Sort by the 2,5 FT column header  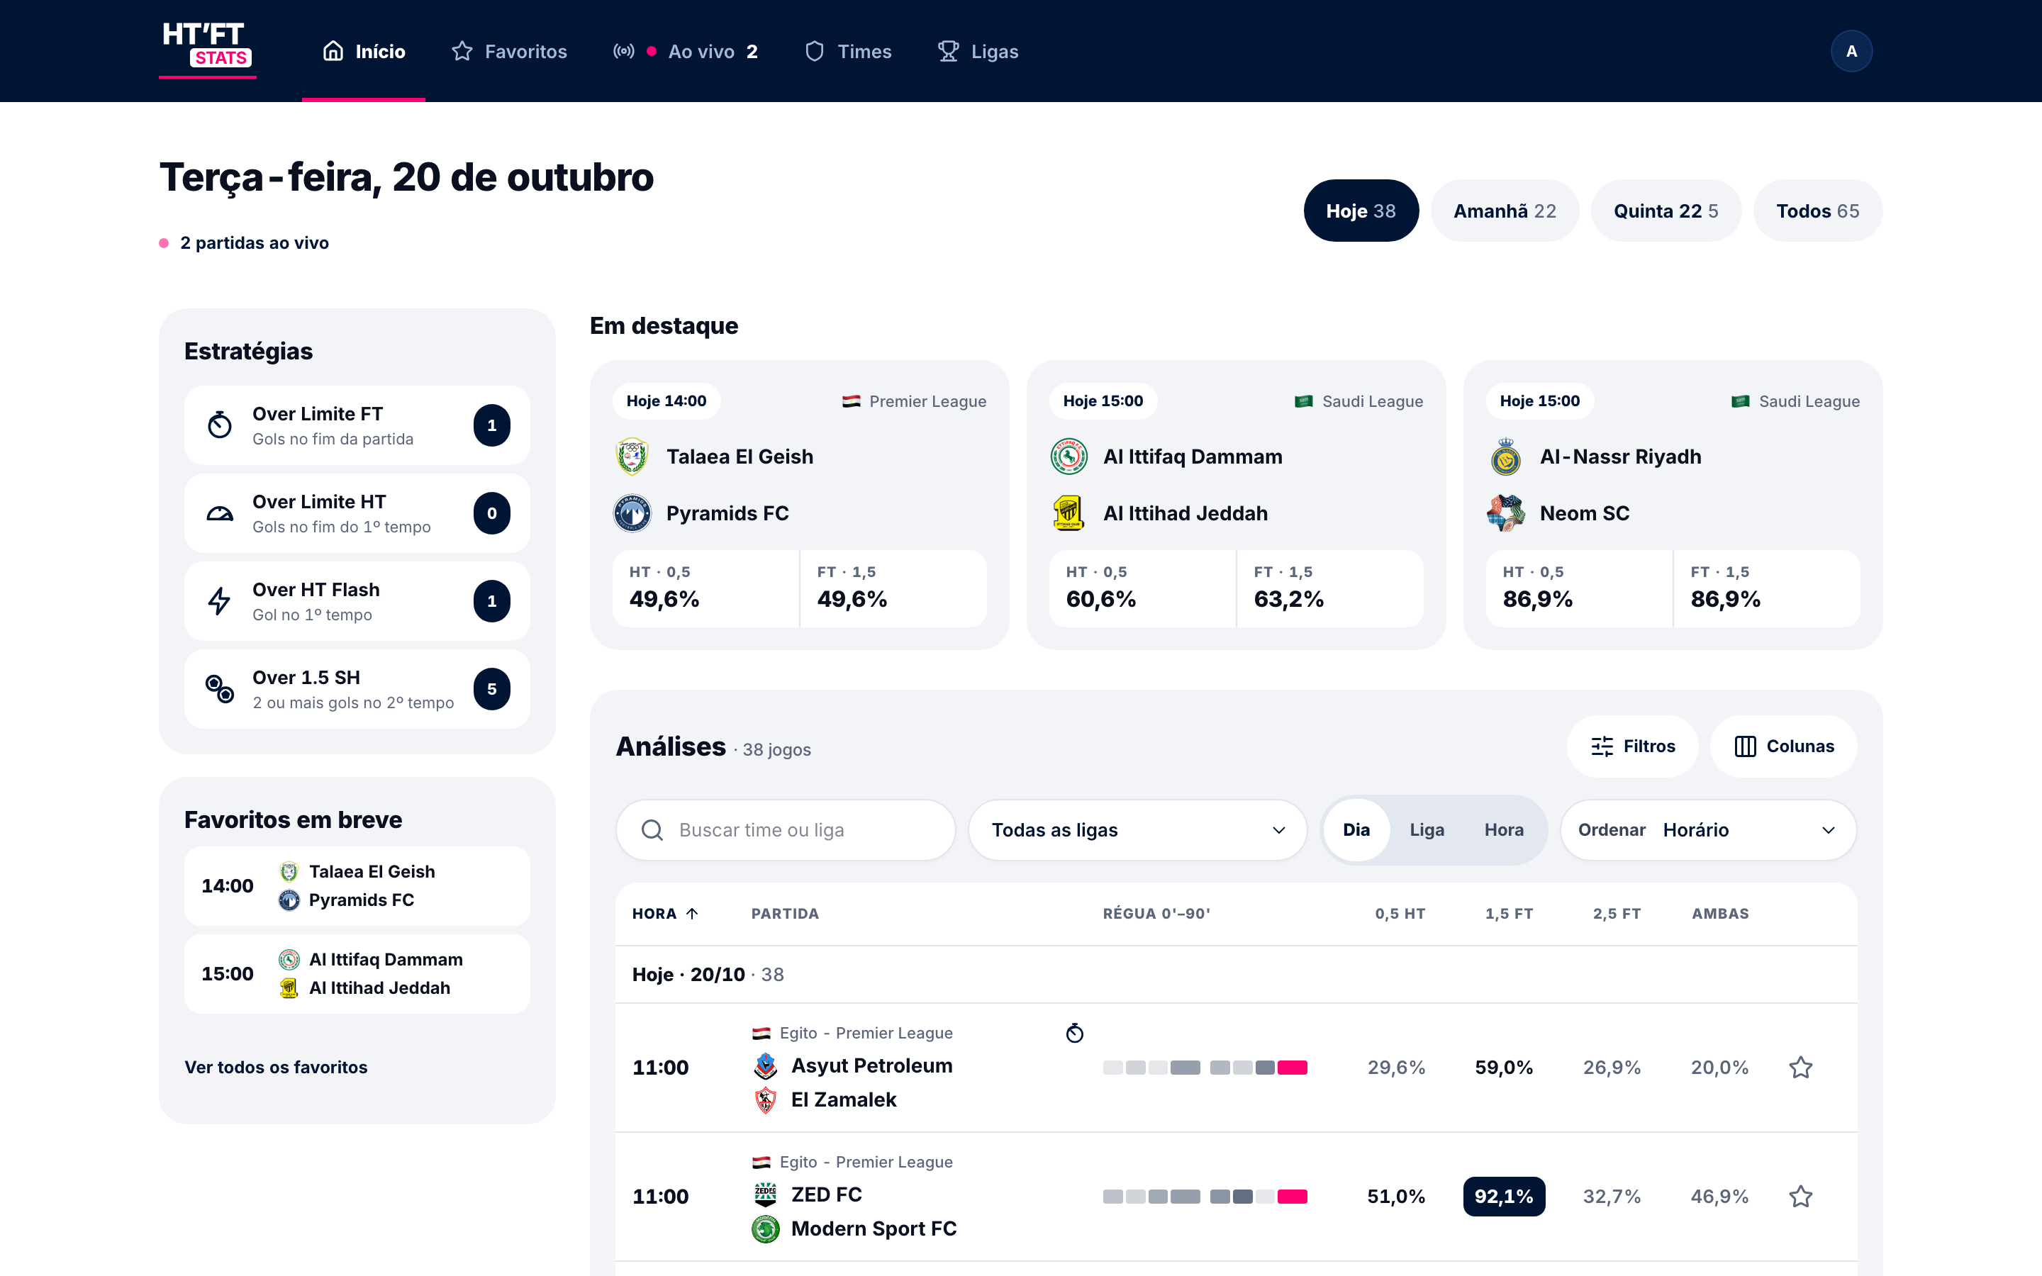[x=1617, y=913]
